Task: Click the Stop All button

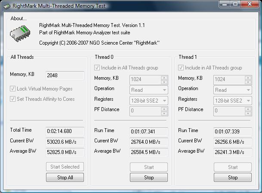Action: (x=65, y=178)
